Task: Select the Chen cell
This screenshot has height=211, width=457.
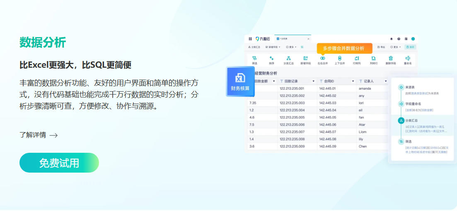Action: [373, 146]
